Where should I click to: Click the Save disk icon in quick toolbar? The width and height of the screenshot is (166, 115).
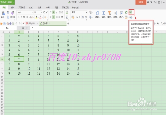pos(4,24)
